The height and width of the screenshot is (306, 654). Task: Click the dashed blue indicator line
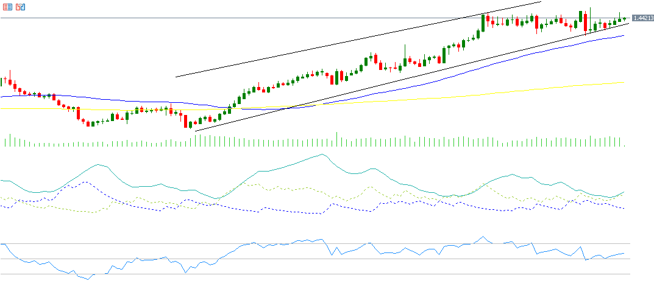[x=84, y=181]
